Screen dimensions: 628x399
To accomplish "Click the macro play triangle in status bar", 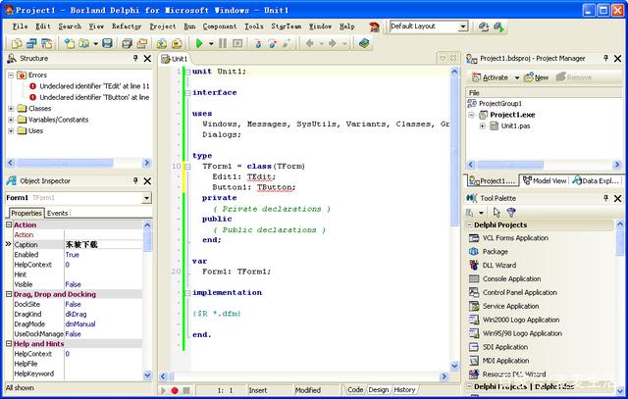I will [x=163, y=390].
